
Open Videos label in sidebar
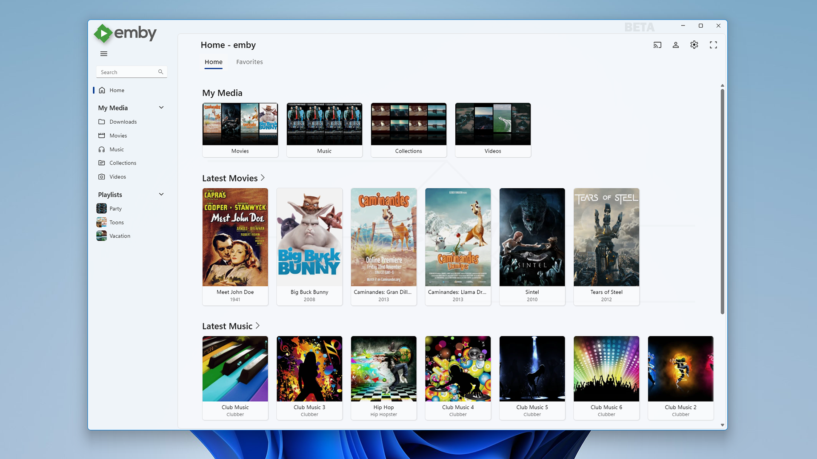pos(118,177)
